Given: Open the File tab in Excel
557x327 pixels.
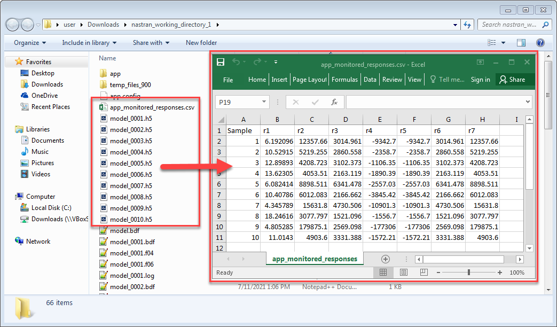Looking at the screenshot, I should tap(228, 80).
